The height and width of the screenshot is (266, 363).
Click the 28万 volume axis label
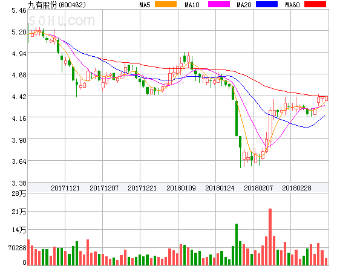19,193
